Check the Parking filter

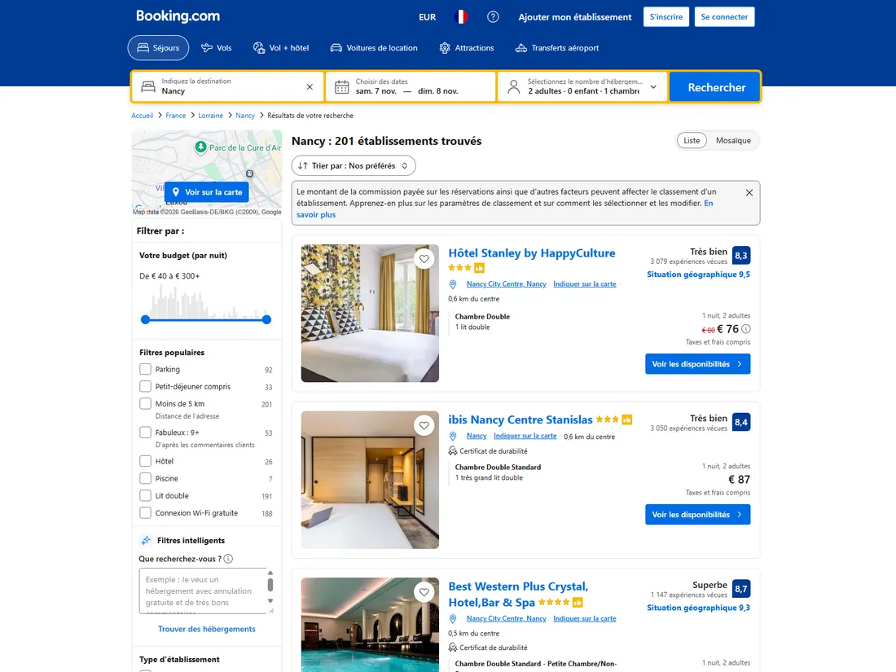tap(145, 369)
